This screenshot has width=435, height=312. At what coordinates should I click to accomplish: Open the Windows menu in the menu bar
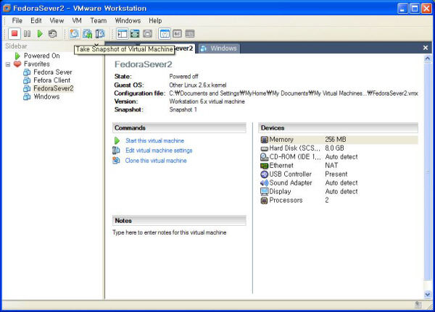(128, 20)
